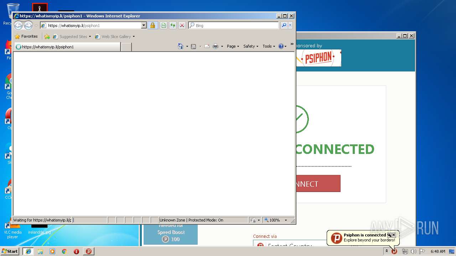Click Action Center flag tray icon

422,251
